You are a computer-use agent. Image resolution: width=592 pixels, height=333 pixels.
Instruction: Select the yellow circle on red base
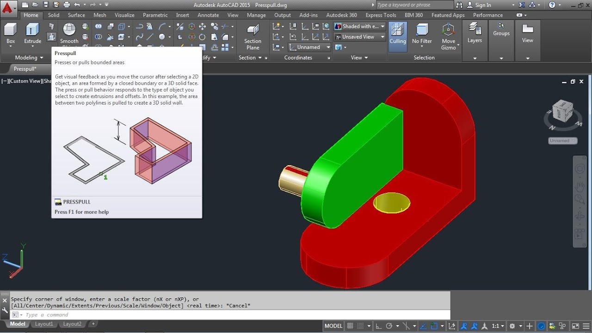[x=391, y=203]
